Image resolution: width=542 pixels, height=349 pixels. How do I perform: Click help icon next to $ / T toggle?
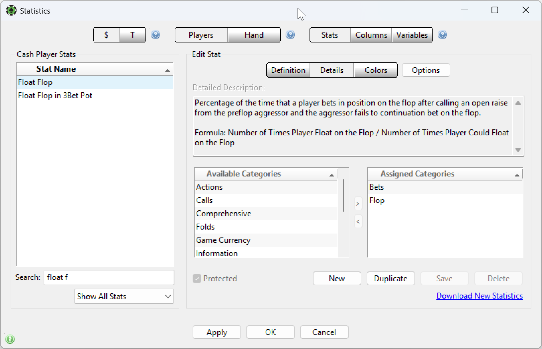pos(155,35)
